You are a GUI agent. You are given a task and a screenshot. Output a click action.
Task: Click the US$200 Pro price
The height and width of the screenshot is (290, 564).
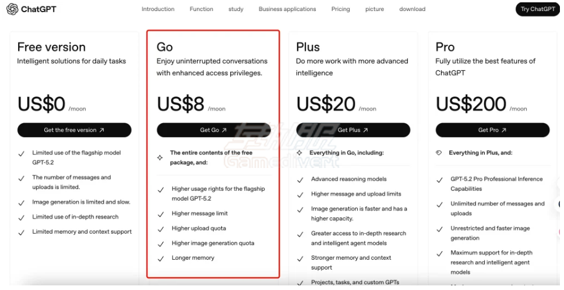click(x=471, y=104)
